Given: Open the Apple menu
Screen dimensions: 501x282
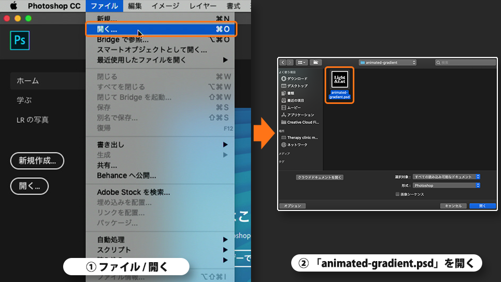Looking at the screenshot, I should click(x=13, y=6).
